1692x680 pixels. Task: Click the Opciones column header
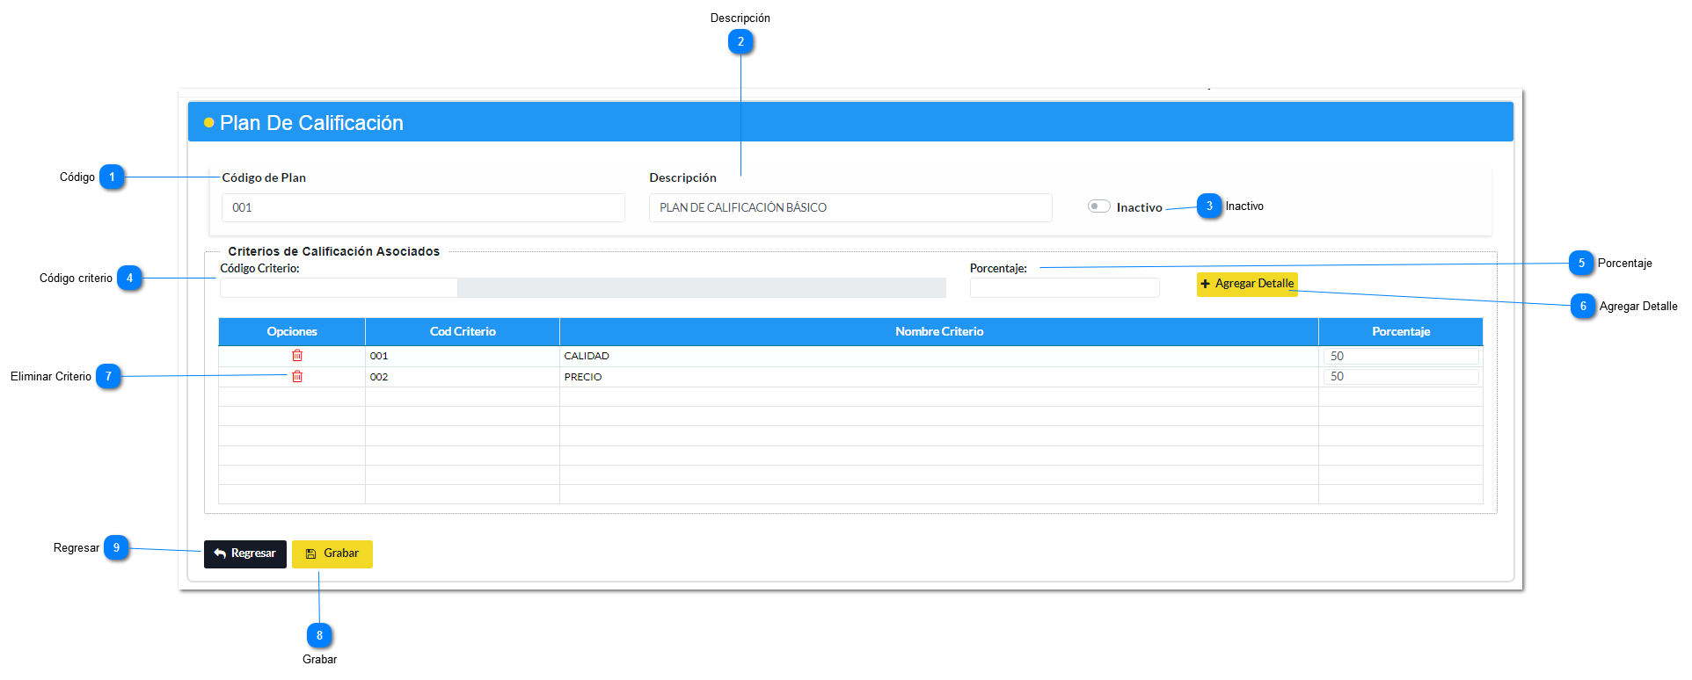292,331
